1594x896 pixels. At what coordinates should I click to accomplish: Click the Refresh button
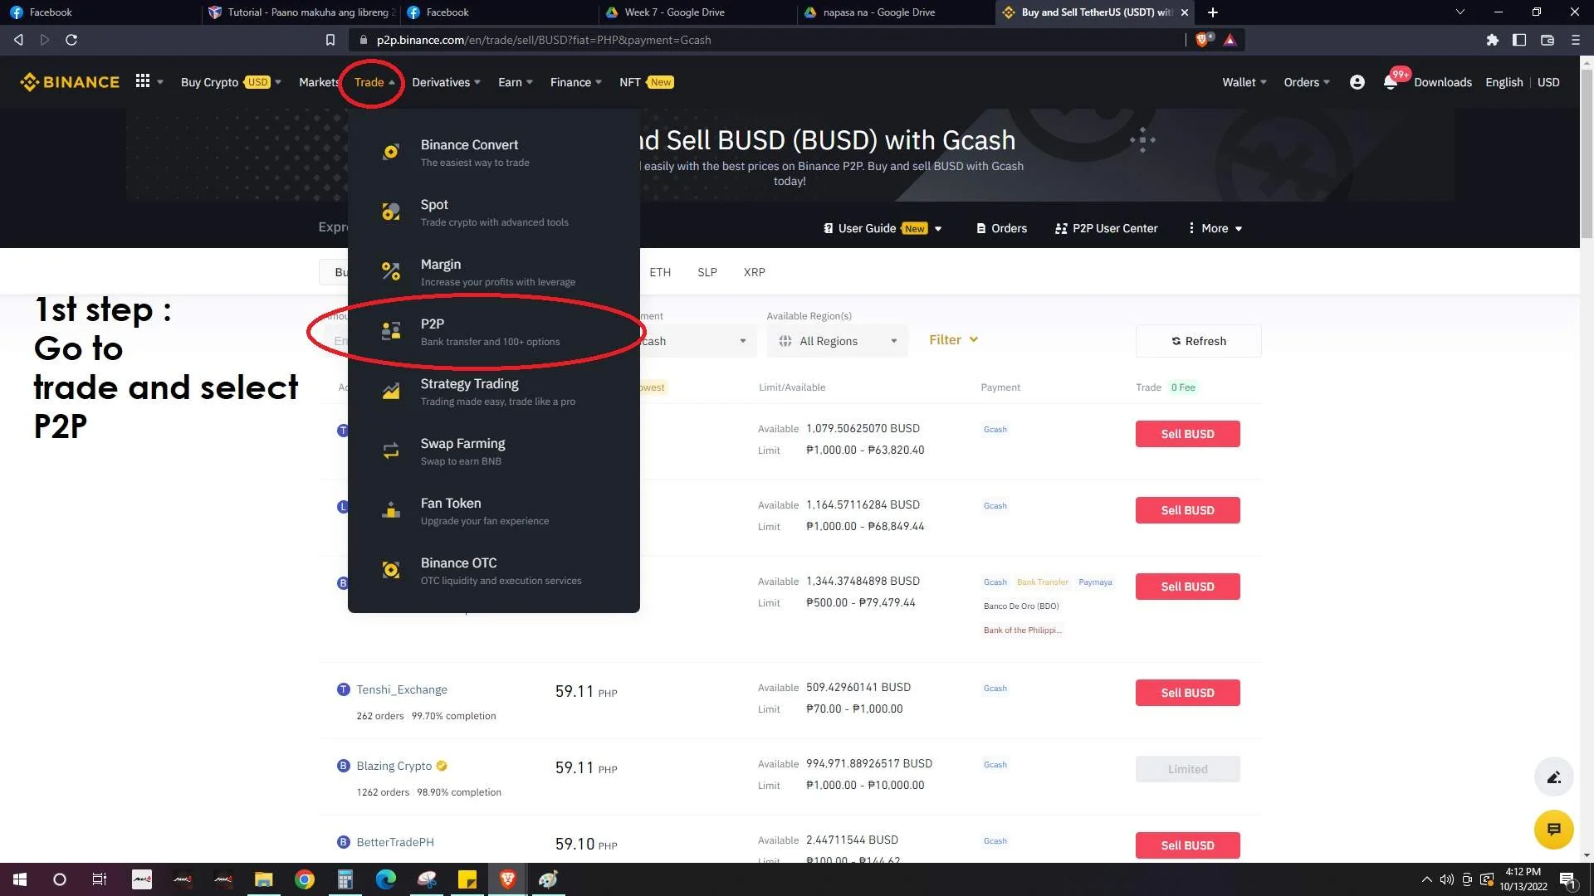[1199, 341]
